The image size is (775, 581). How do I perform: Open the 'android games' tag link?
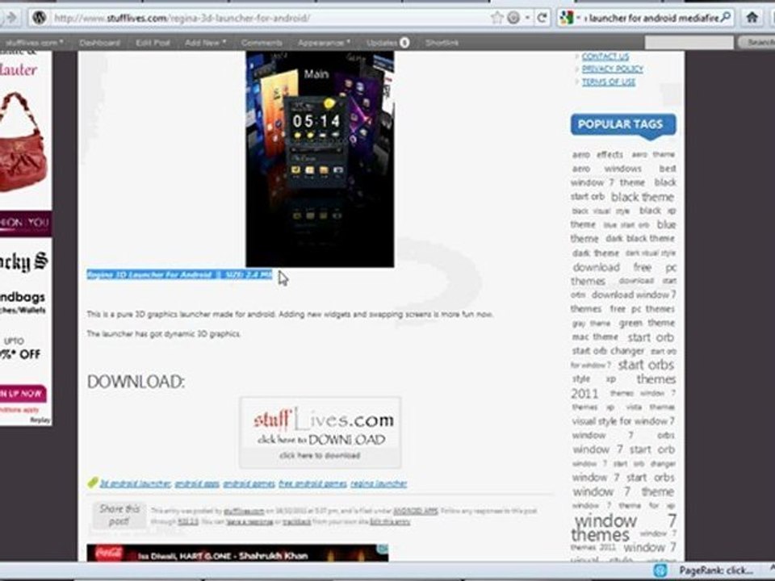pyautogui.click(x=249, y=483)
